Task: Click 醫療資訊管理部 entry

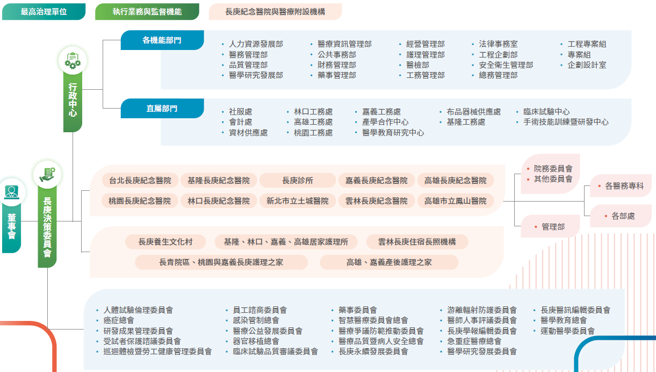Action: coord(344,44)
